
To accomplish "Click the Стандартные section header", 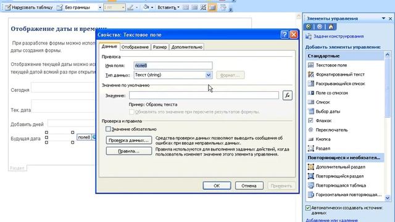I will (345, 56).
